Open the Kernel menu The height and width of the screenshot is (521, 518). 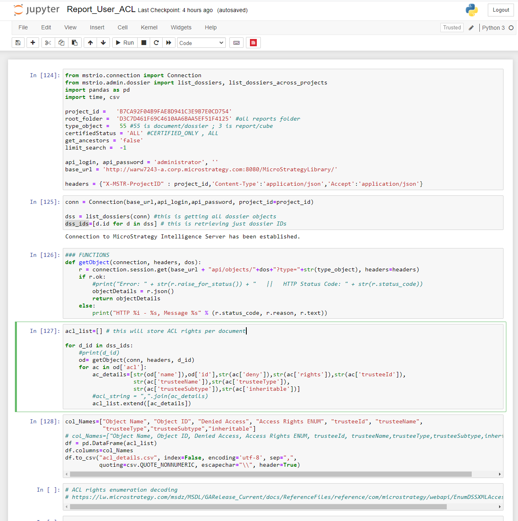pos(149,27)
